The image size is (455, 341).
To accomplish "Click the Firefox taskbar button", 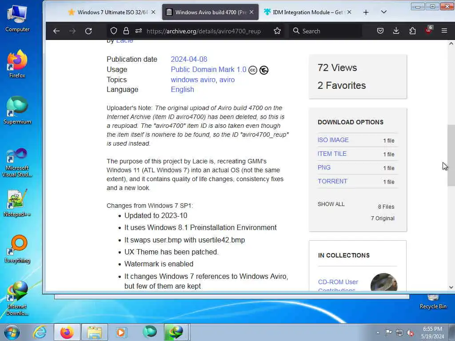I will [67, 332].
